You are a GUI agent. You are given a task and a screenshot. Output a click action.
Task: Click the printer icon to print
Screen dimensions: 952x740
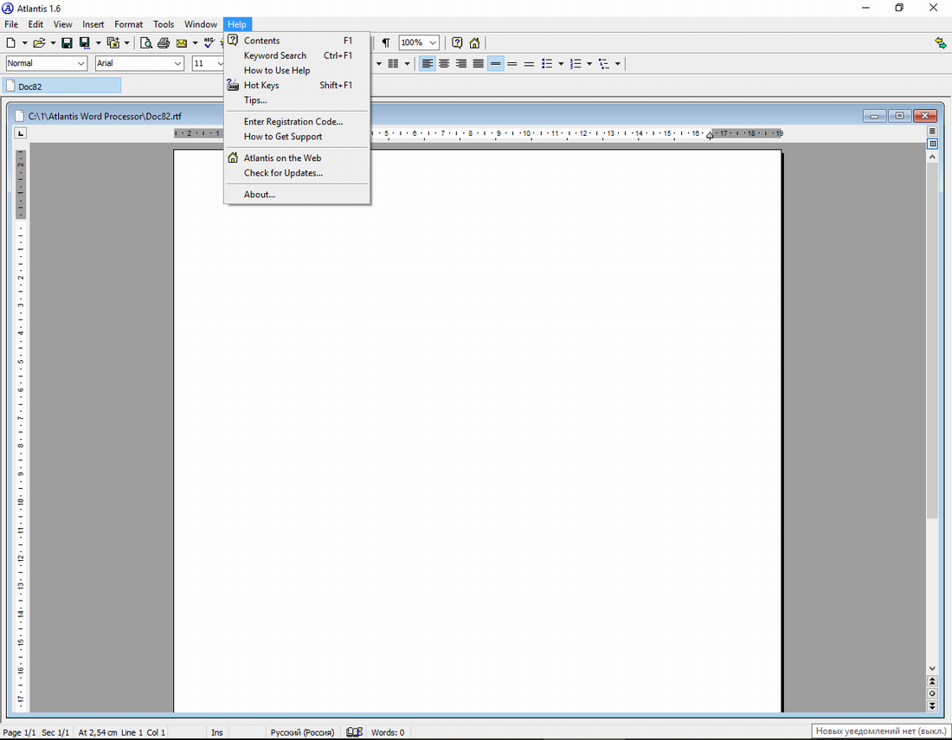pos(164,43)
